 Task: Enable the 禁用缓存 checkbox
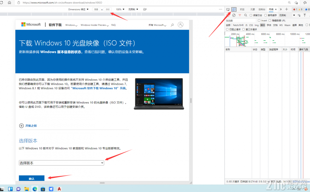(266, 15)
